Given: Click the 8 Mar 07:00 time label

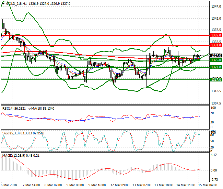Looking at the screenshot, I should tap(53, 185).
